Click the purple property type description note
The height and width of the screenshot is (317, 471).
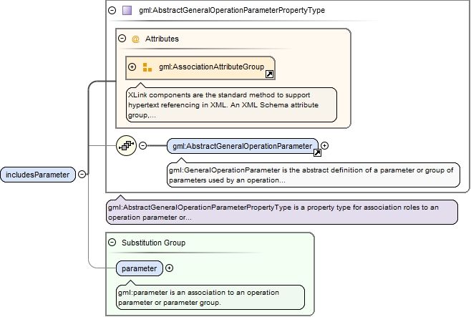pos(282,213)
